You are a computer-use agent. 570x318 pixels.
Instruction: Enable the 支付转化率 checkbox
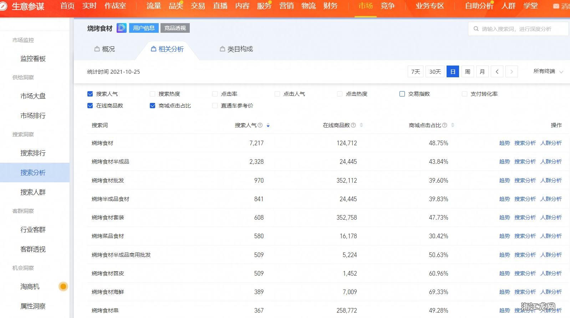click(x=465, y=94)
